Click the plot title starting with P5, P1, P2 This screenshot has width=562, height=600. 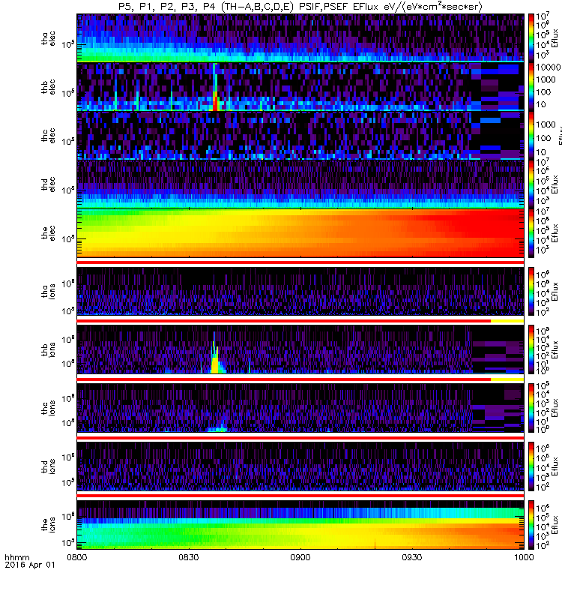pos(300,6)
